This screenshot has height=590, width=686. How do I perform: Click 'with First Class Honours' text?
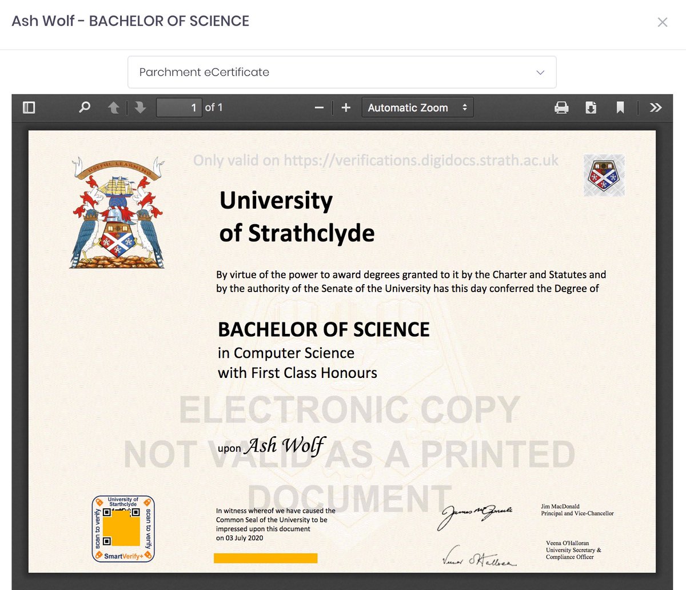(x=297, y=373)
